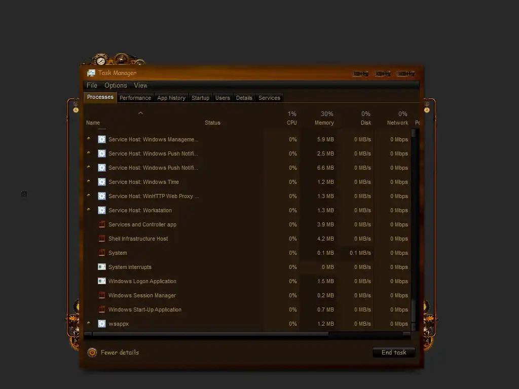Image resolution: width=519 pixels, height=389 pixels.
Task: Expand Service Host: Workstation group
Action: coord(88,210)
